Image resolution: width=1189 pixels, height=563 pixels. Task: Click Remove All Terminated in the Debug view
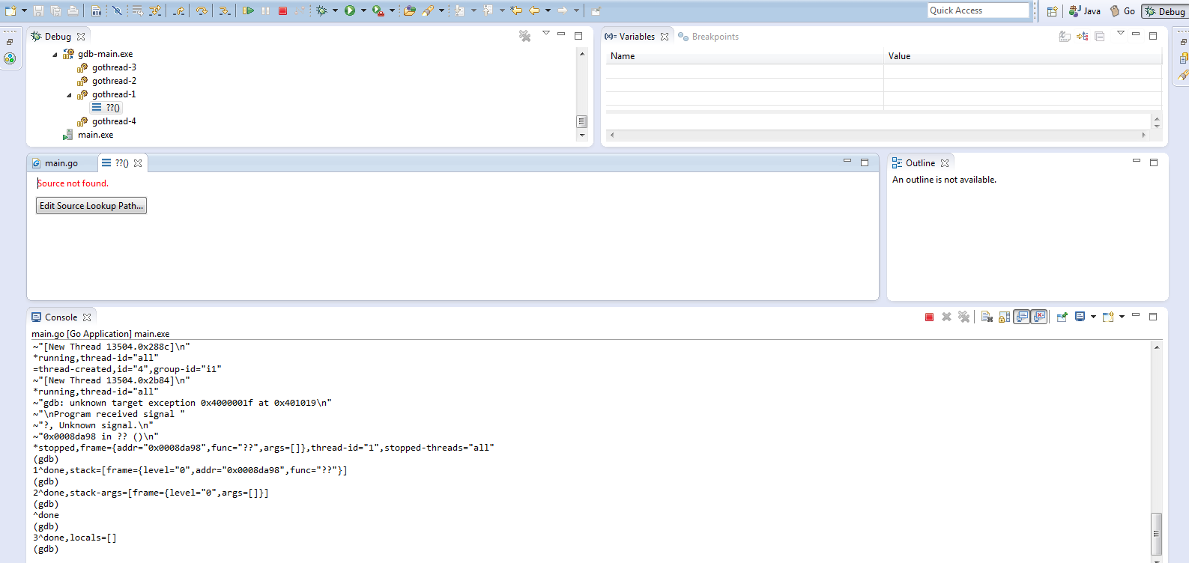524,36
